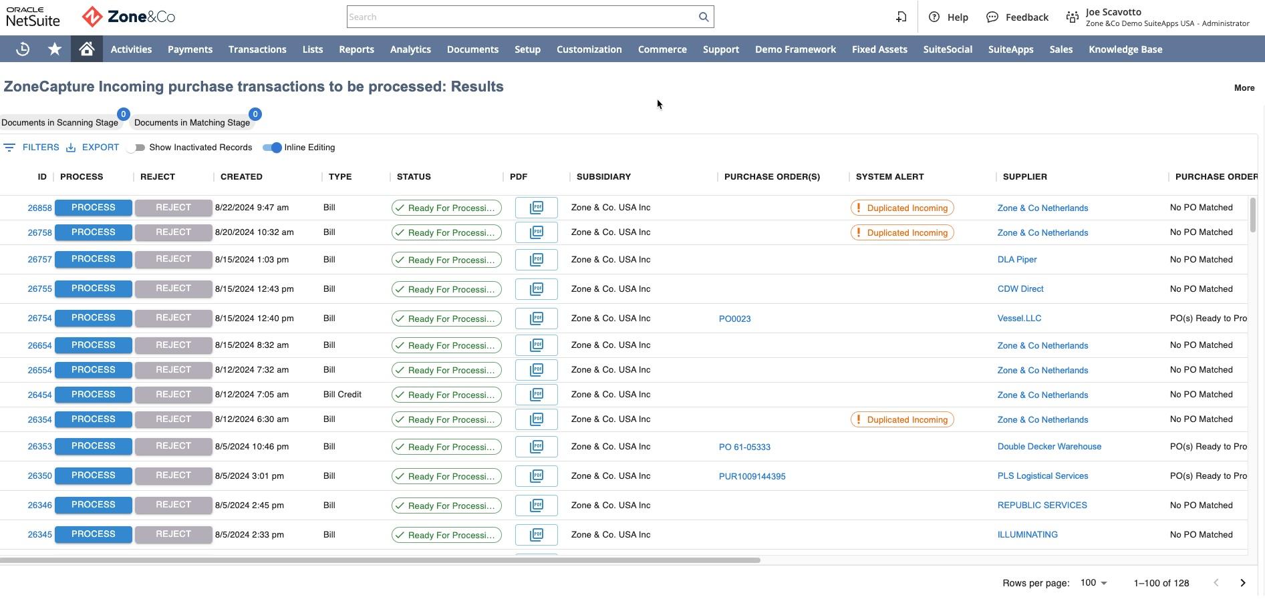The image size is (1265, 599).
Task: Click in the global Search field
Action: pyautogui.click(x=520, y=17)
